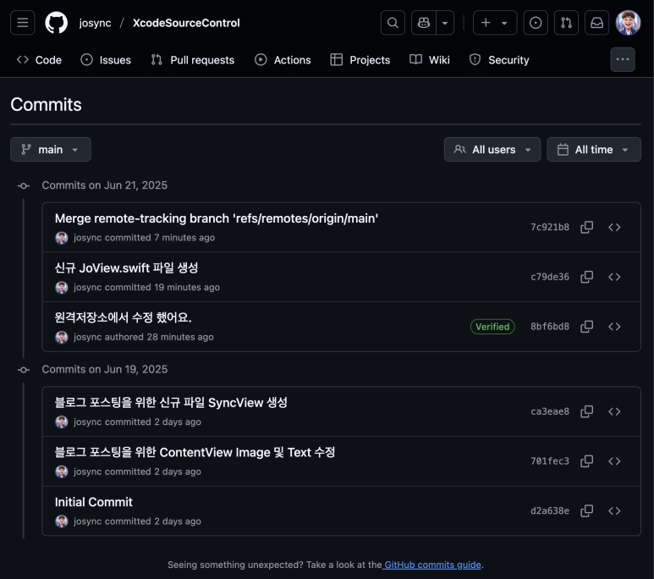
Task: Open the SyncView 생성 commit
Action: [x=171, y=403]
